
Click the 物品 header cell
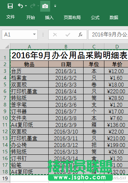[x=29, y=64]
